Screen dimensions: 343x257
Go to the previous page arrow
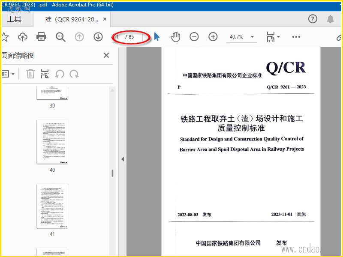point(79,37)
